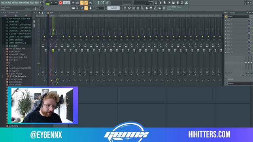Viewport: 253px width, 142px height.
Task: Expand the 'GENNX DRUM KIT' folder
Action: coord(15,40)
